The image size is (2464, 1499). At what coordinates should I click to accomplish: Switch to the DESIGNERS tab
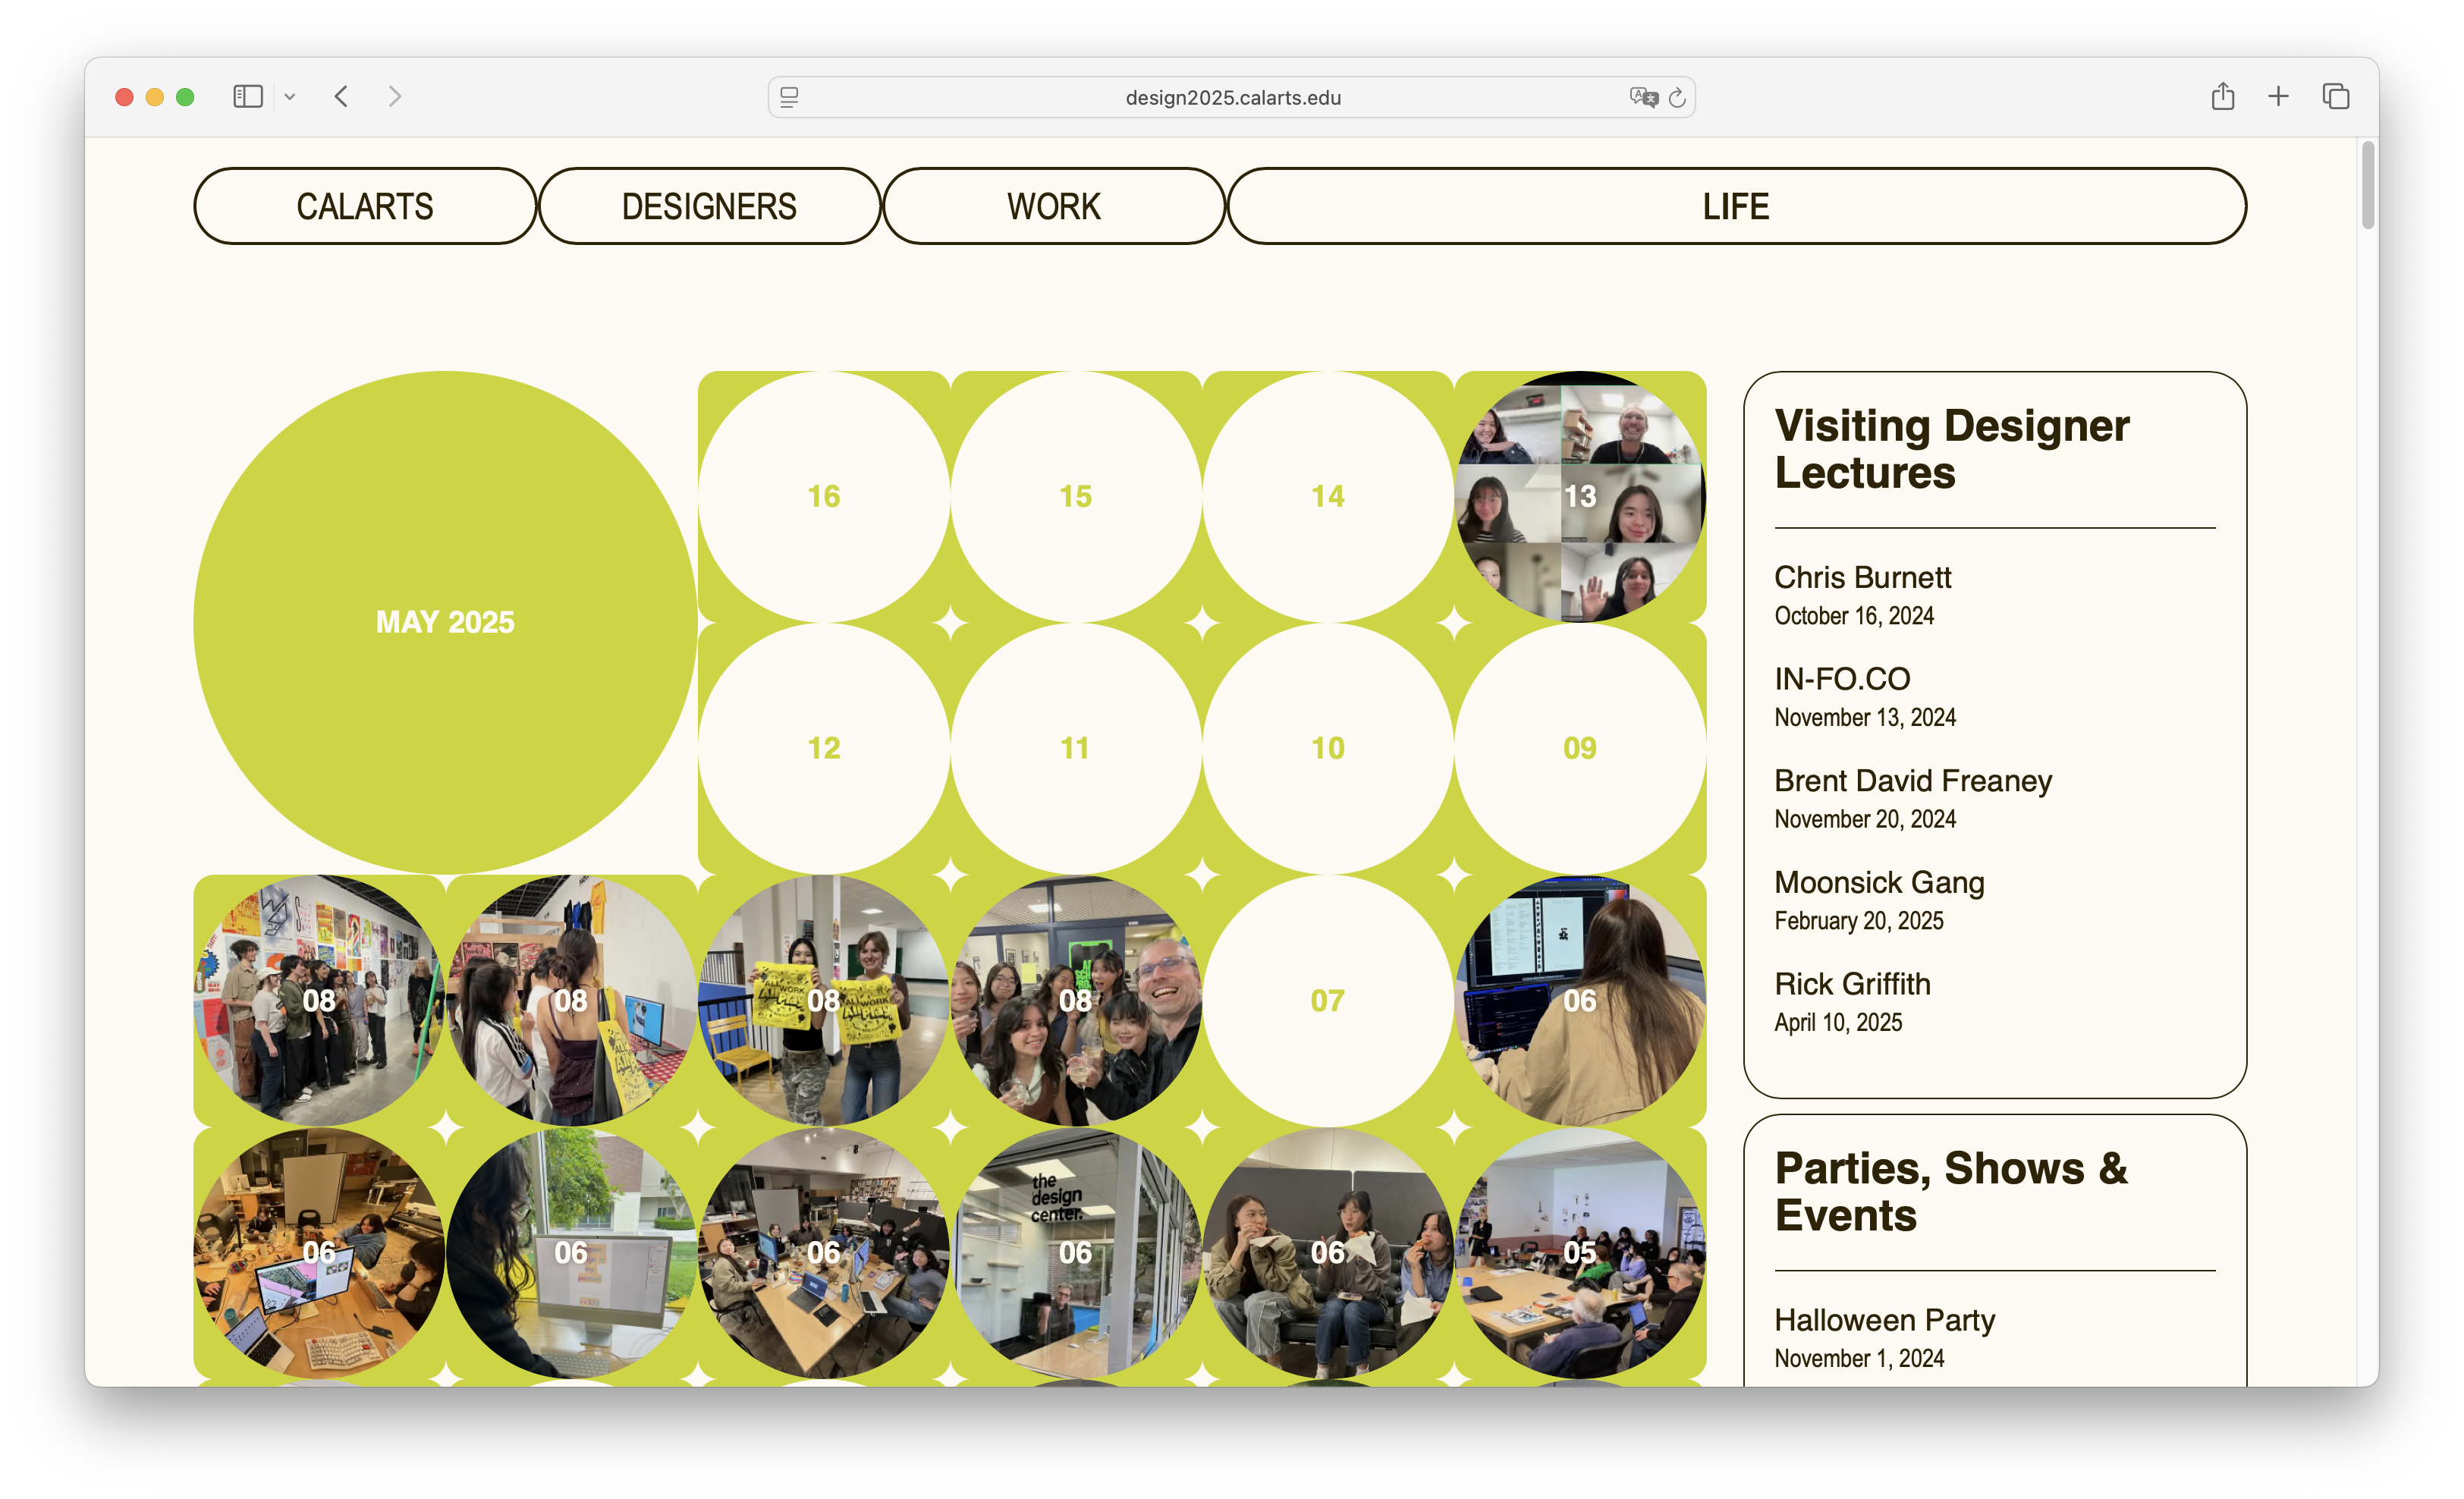709,206
